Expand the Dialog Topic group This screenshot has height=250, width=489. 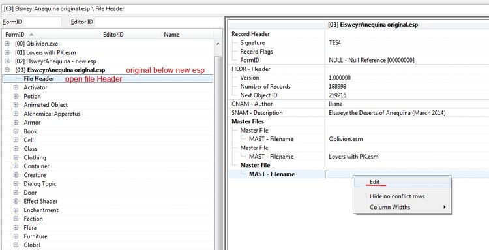pyautogui.click(x=16, y=183)
